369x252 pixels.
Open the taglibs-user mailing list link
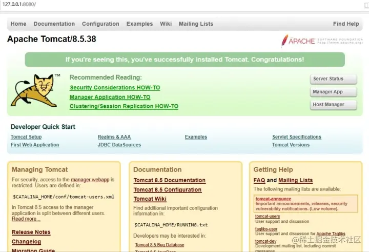(266, 229)
